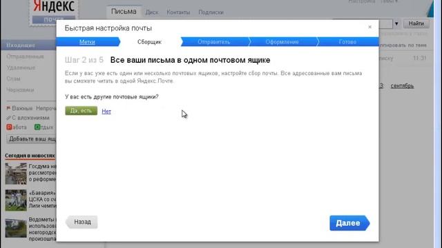Jump to the Готово wizard step
Screen dimensions: 442x248
tap(347, 42)
